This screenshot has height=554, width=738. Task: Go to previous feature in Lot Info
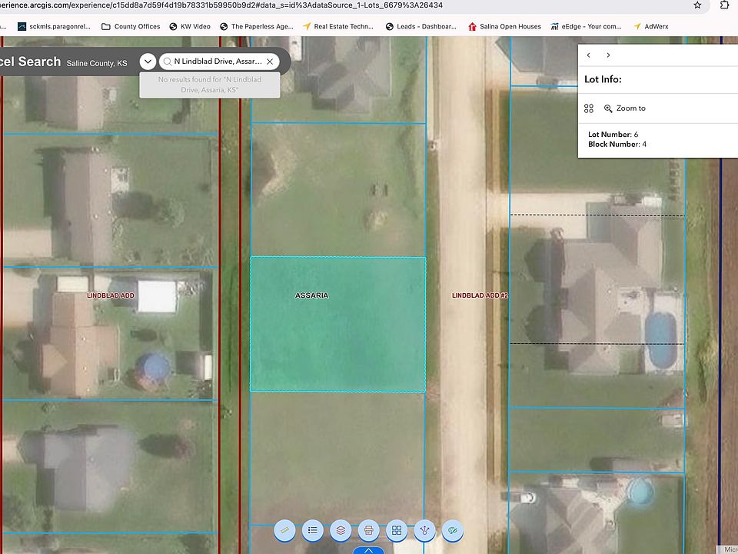coord(588,55)
